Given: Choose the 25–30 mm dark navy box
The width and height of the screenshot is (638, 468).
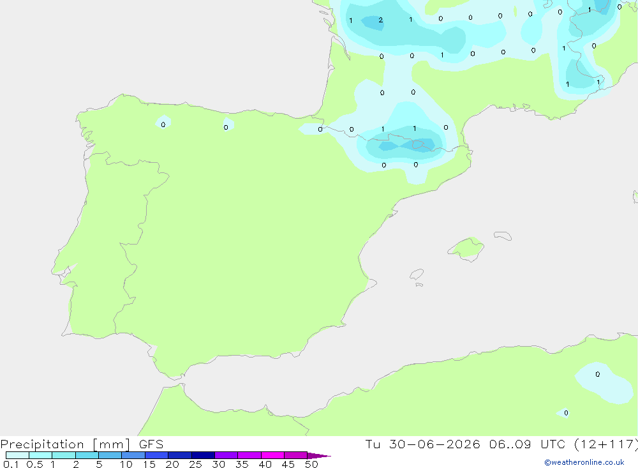Looking at the screenshot, I should (203, 455).
